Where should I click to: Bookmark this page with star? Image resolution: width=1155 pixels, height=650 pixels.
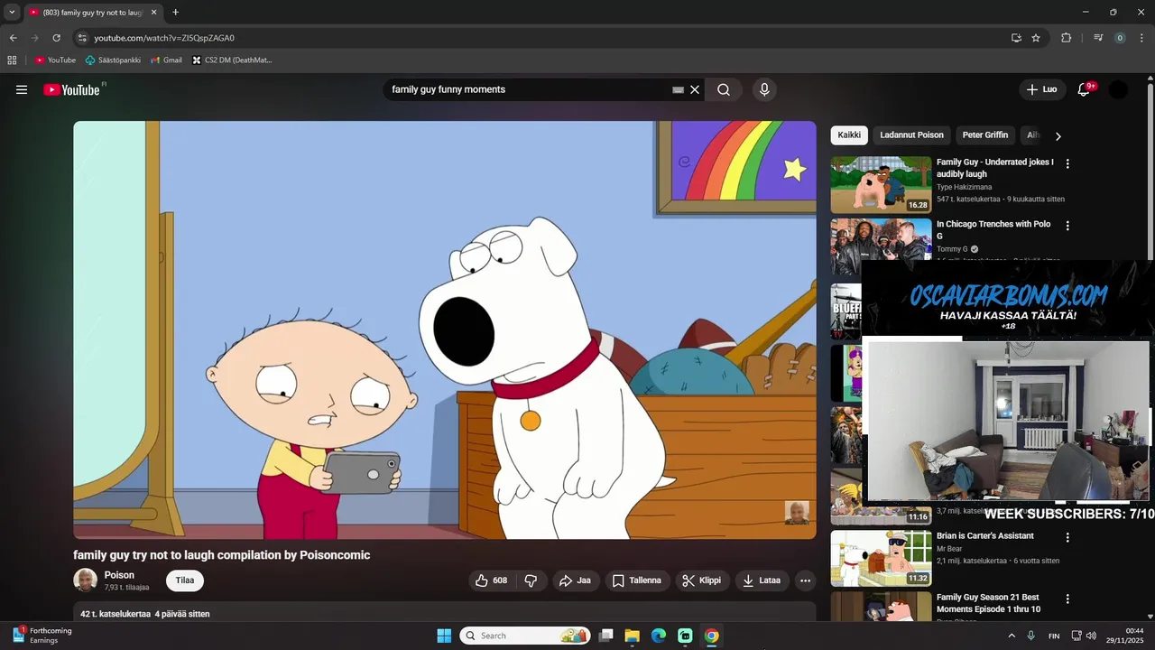click(1036, 38)
